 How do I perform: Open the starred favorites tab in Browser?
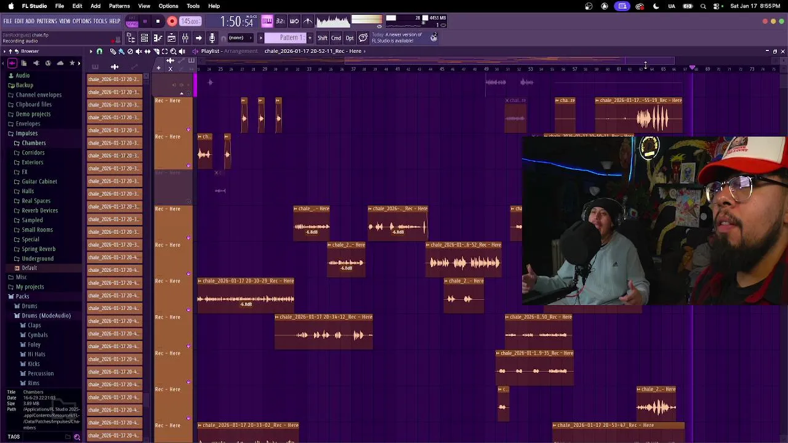click(72, 63)
